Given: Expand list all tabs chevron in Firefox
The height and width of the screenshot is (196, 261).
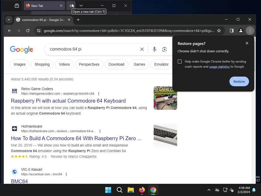Looking at the screenshot, I should tap(81, 6).
